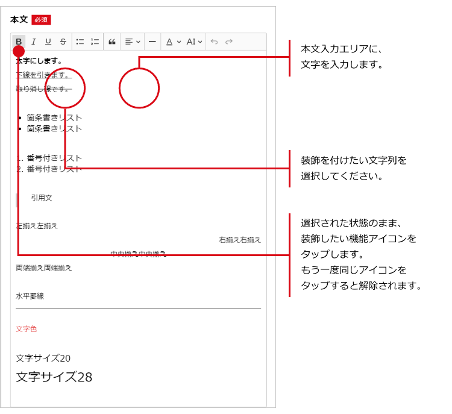
Task: Click the 水平罫線 text line
Action: [x=30, y=296]
